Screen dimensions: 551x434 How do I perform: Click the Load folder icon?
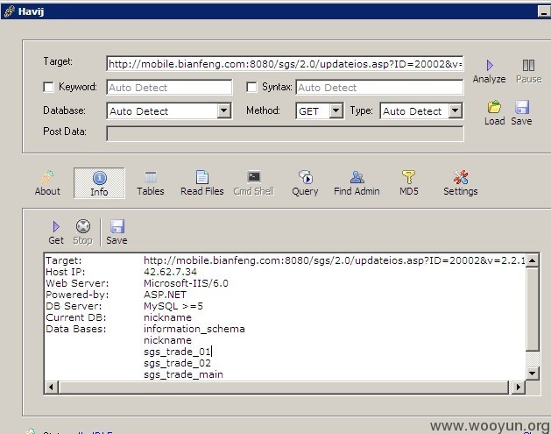(494, 107)
